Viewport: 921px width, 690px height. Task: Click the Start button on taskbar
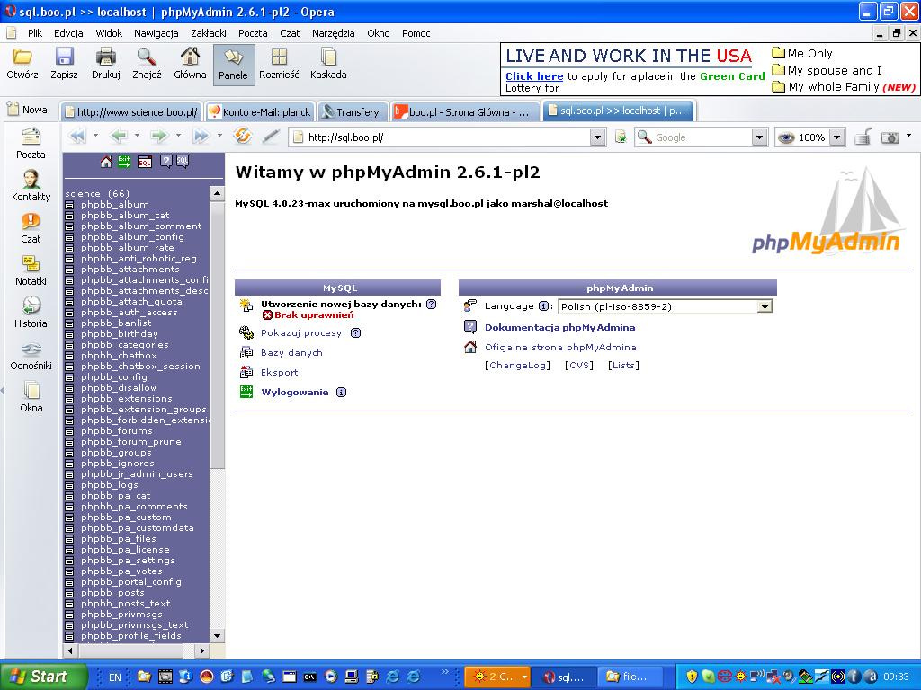point(43,677)
